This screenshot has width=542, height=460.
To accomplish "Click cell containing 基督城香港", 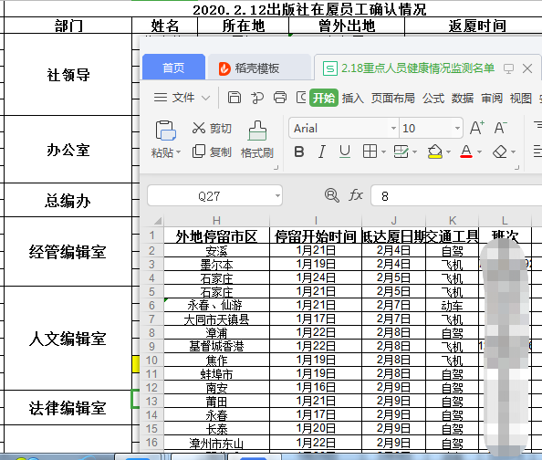I will point(216,346).
